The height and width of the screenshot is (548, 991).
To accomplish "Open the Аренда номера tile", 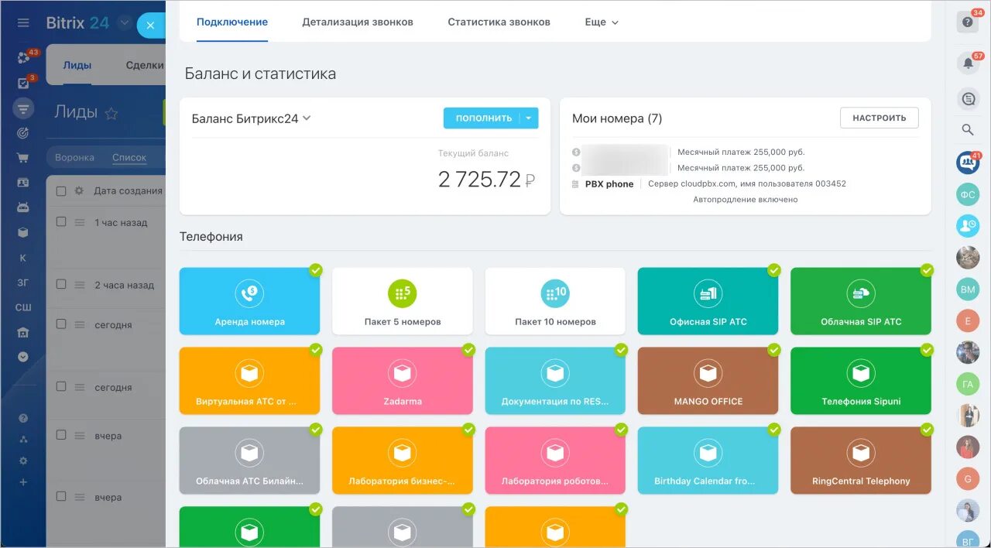I will [x=249, y=301].
